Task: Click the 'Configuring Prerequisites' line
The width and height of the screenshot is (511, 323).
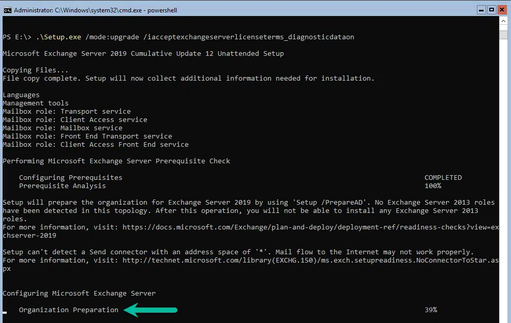Action: 71,178
